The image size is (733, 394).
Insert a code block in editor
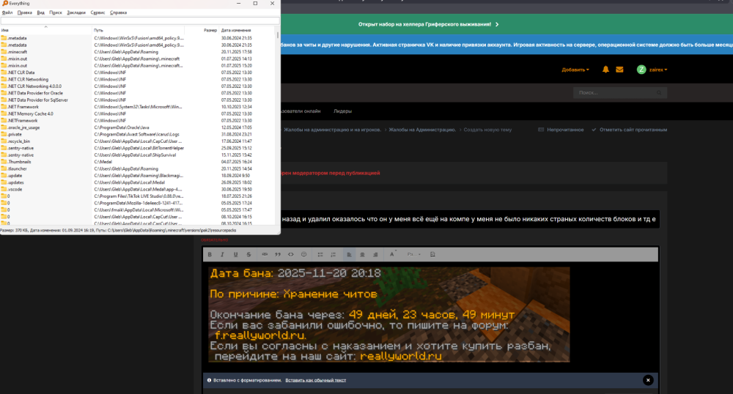pos(291,254)
